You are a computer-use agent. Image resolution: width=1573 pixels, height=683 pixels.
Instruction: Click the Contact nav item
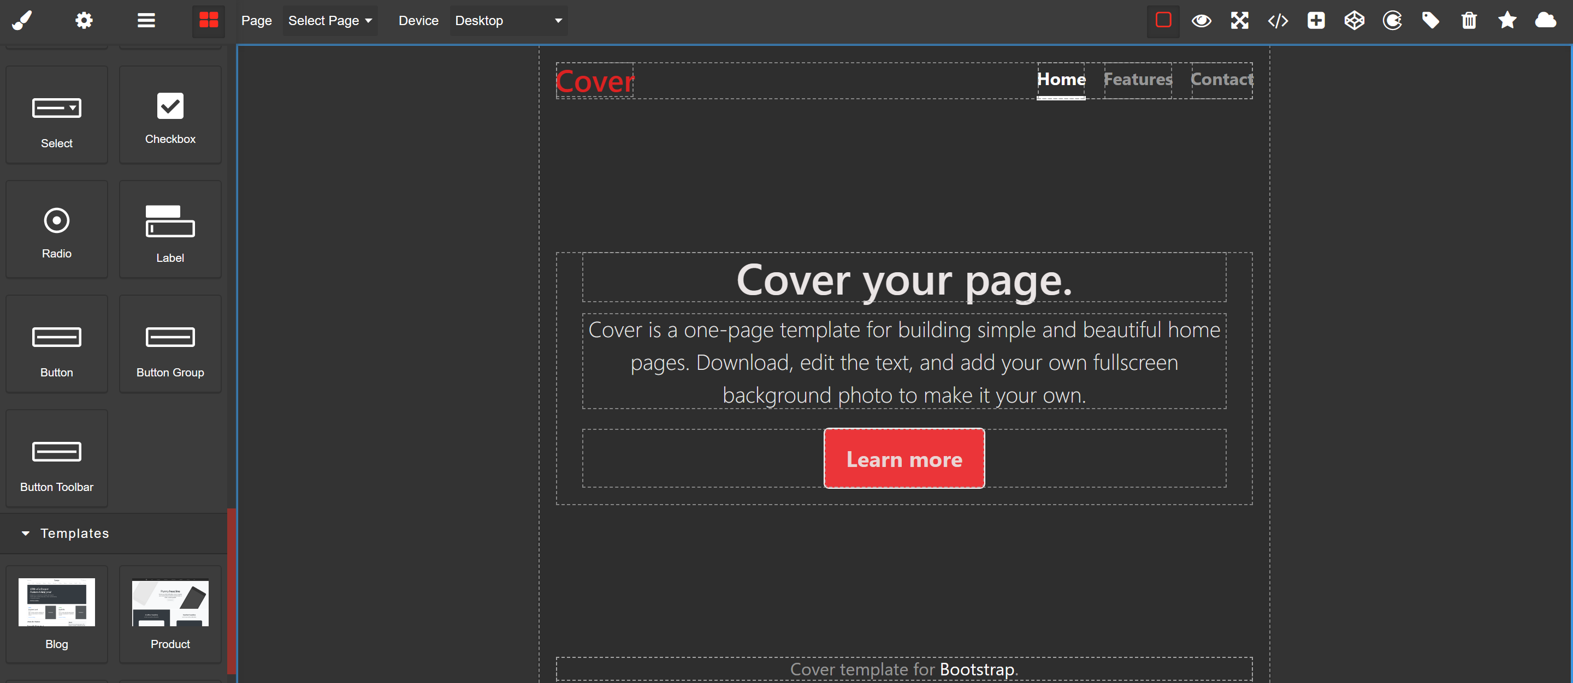coord(1221,79)
